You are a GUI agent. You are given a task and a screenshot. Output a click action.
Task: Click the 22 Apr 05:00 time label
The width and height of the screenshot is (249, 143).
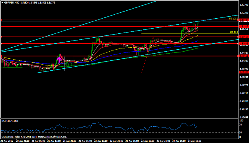point(85,141)
